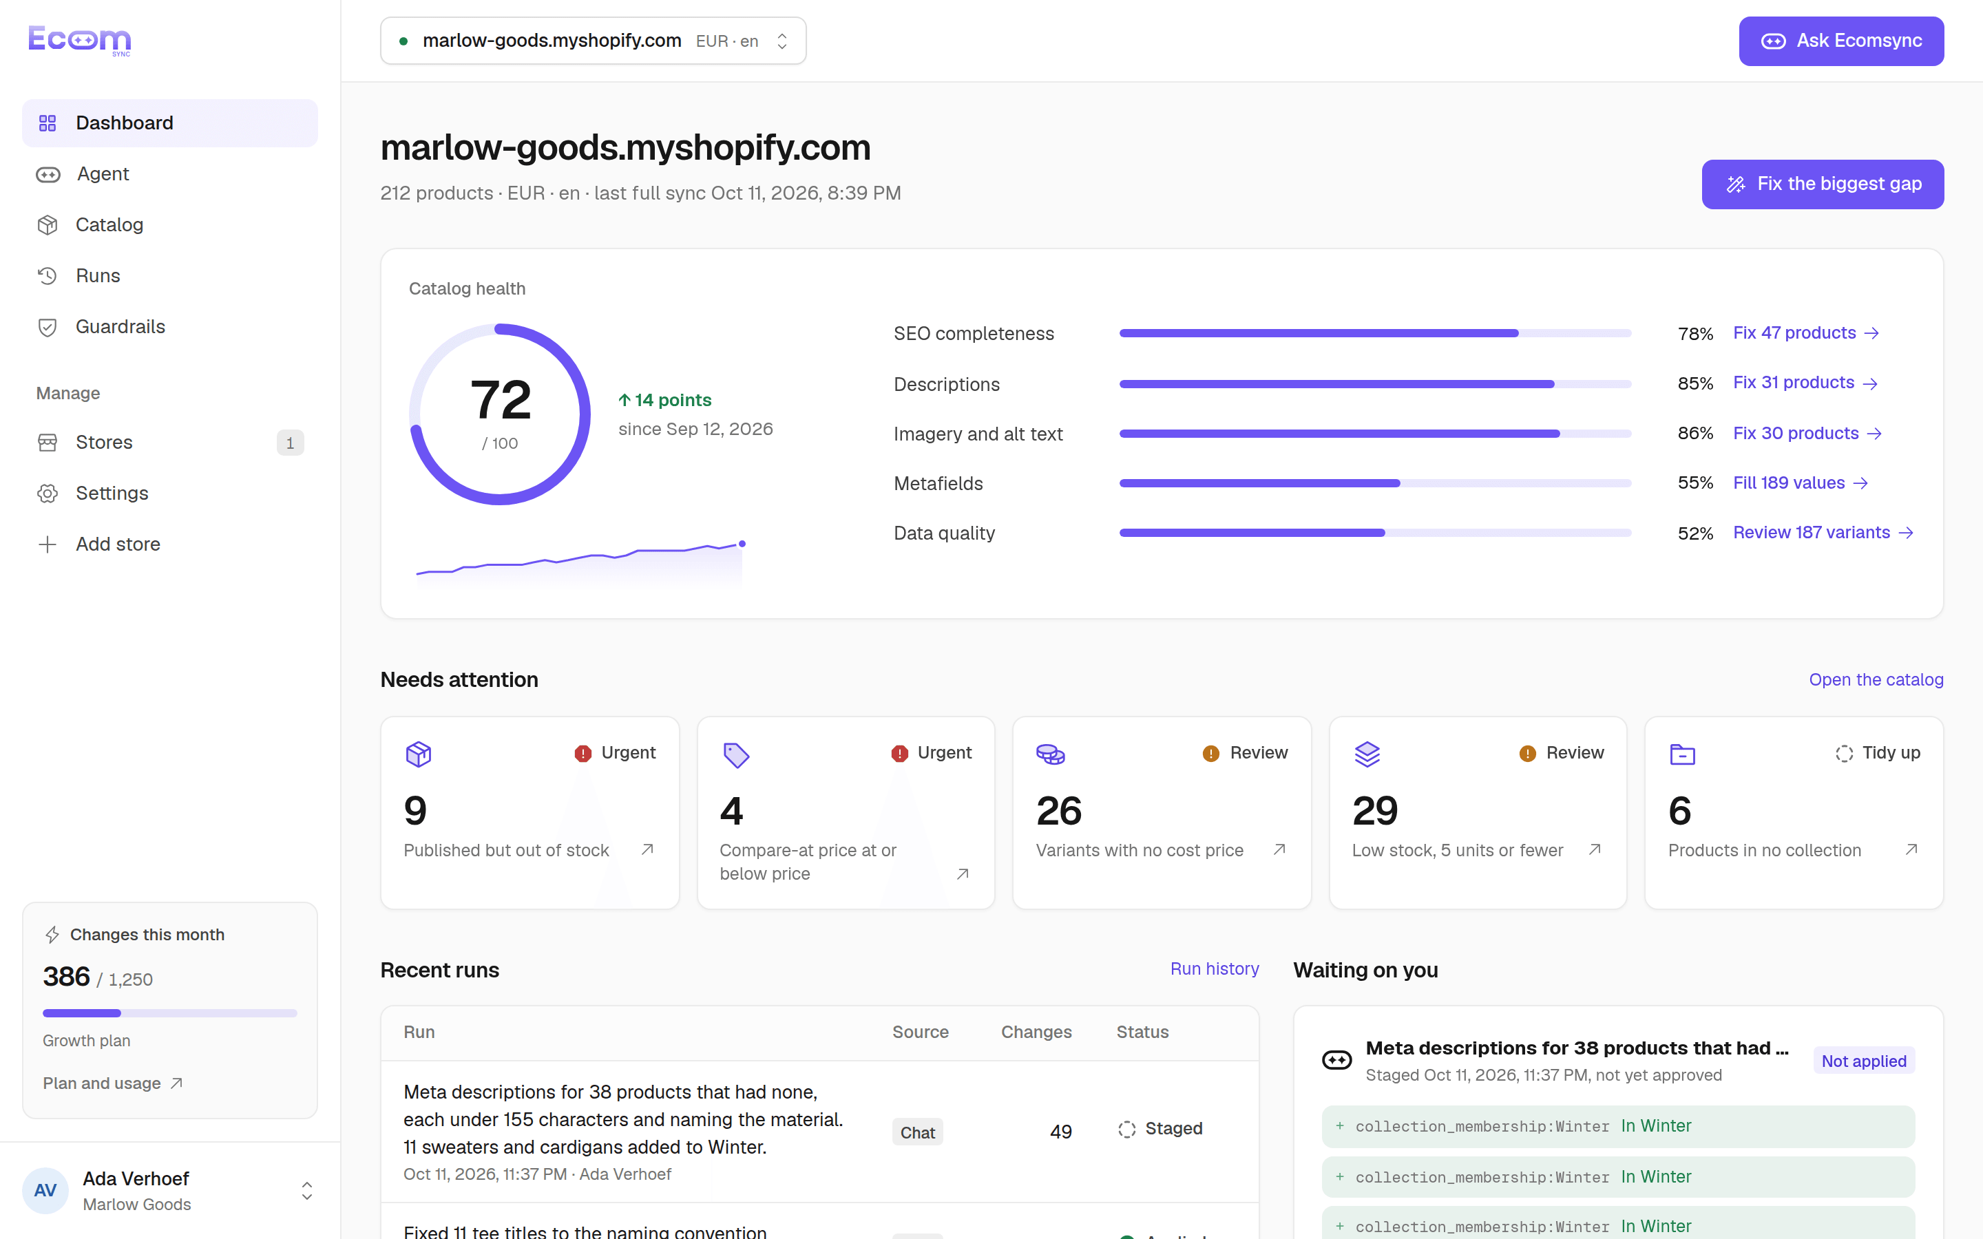Expand the marlow-goods store switcher dropdown

(594, 41)
